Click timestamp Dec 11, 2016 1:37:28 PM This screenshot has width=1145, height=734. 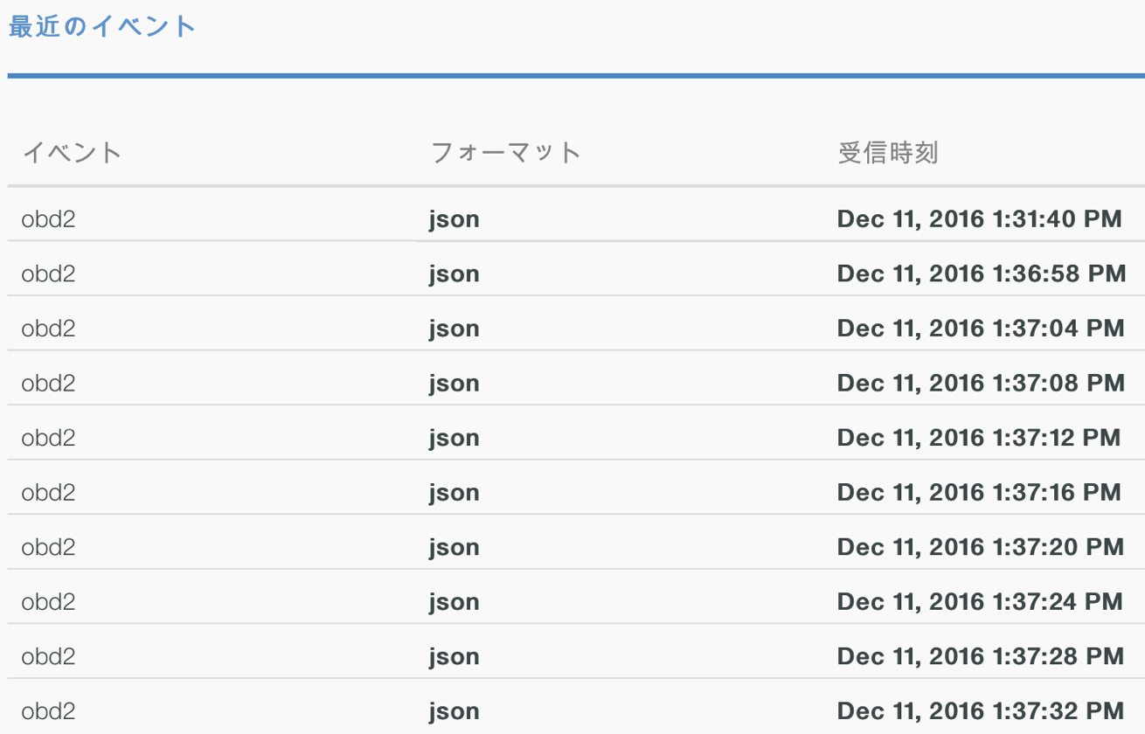click(981, 656)
